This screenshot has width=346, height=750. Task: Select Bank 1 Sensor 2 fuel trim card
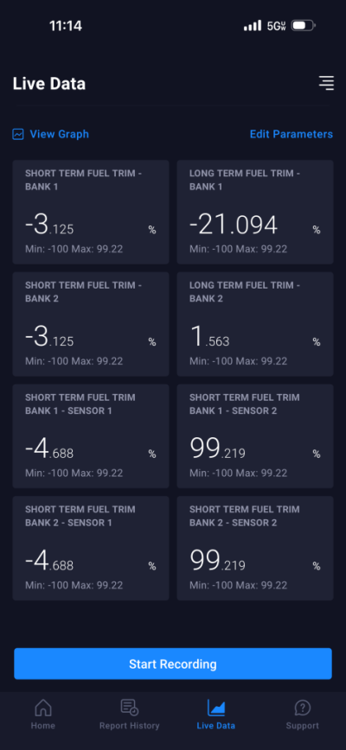point(255,436)
